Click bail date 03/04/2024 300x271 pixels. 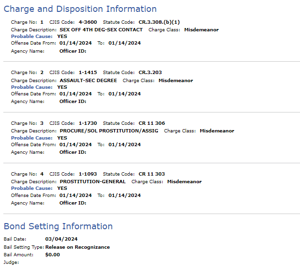(61, 239)
